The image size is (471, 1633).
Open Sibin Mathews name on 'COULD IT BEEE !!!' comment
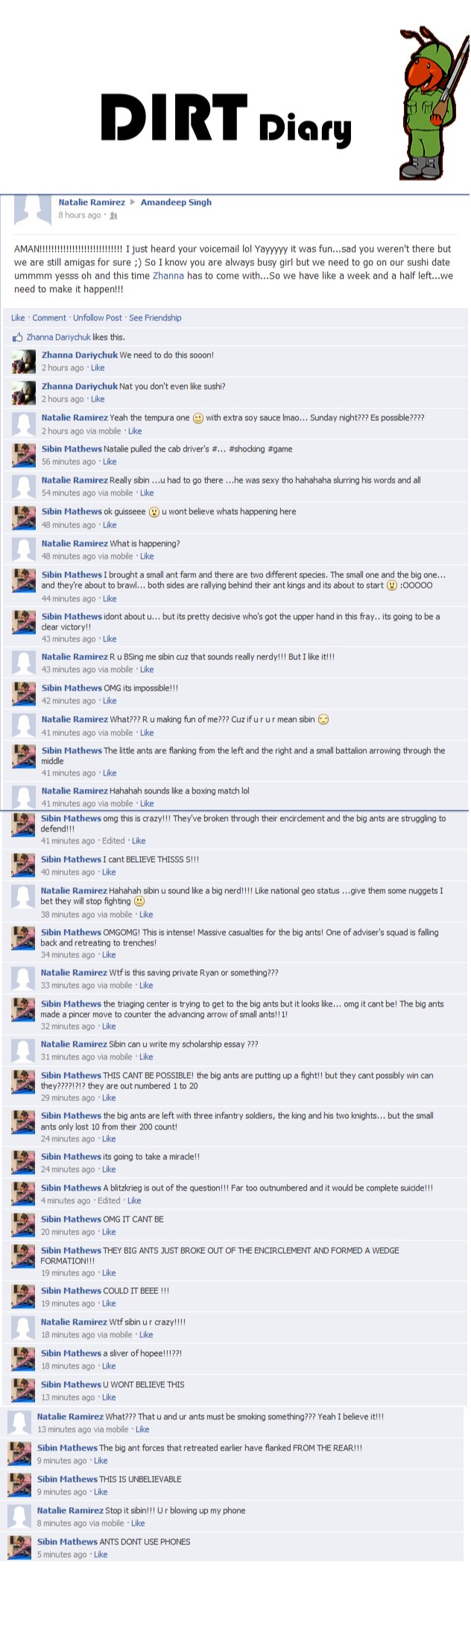click(71, 1290)
